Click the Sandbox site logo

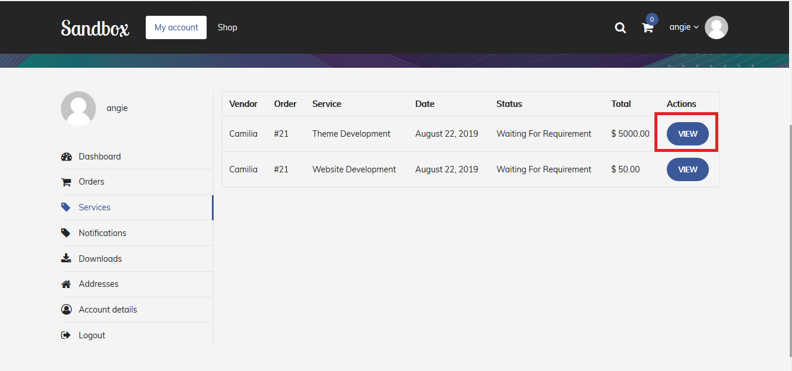click(95, 27)
